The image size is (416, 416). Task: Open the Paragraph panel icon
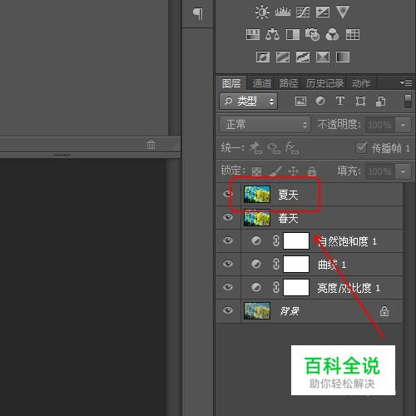(198, 13)
